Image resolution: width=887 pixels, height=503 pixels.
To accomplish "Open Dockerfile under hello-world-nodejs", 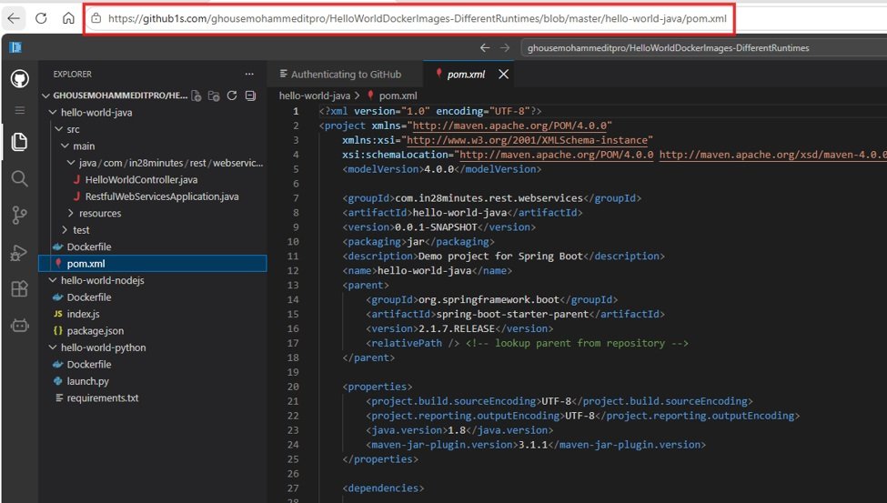I will (89, 297).
